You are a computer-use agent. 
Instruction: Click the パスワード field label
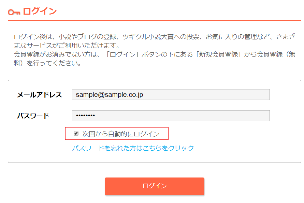pyautogui.click(x=33, y=116)
